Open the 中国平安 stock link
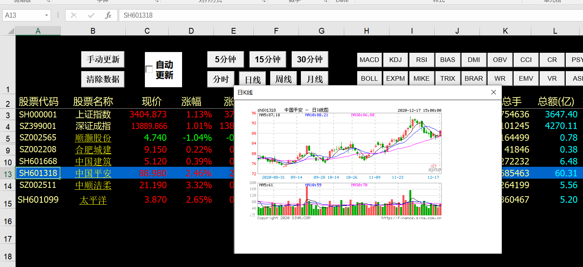583x267 pixels. coord(93,173)
